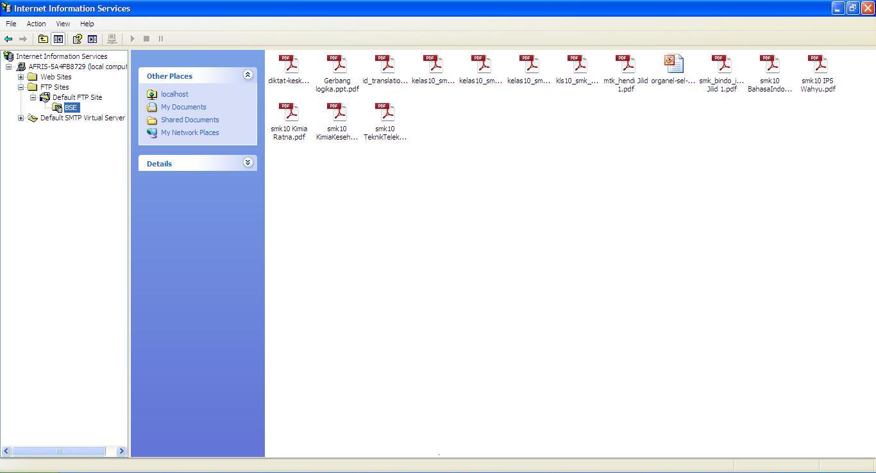Click the tree scrollbar left arrow
Viewport: 876px width, 473px height.
point(6,451)
